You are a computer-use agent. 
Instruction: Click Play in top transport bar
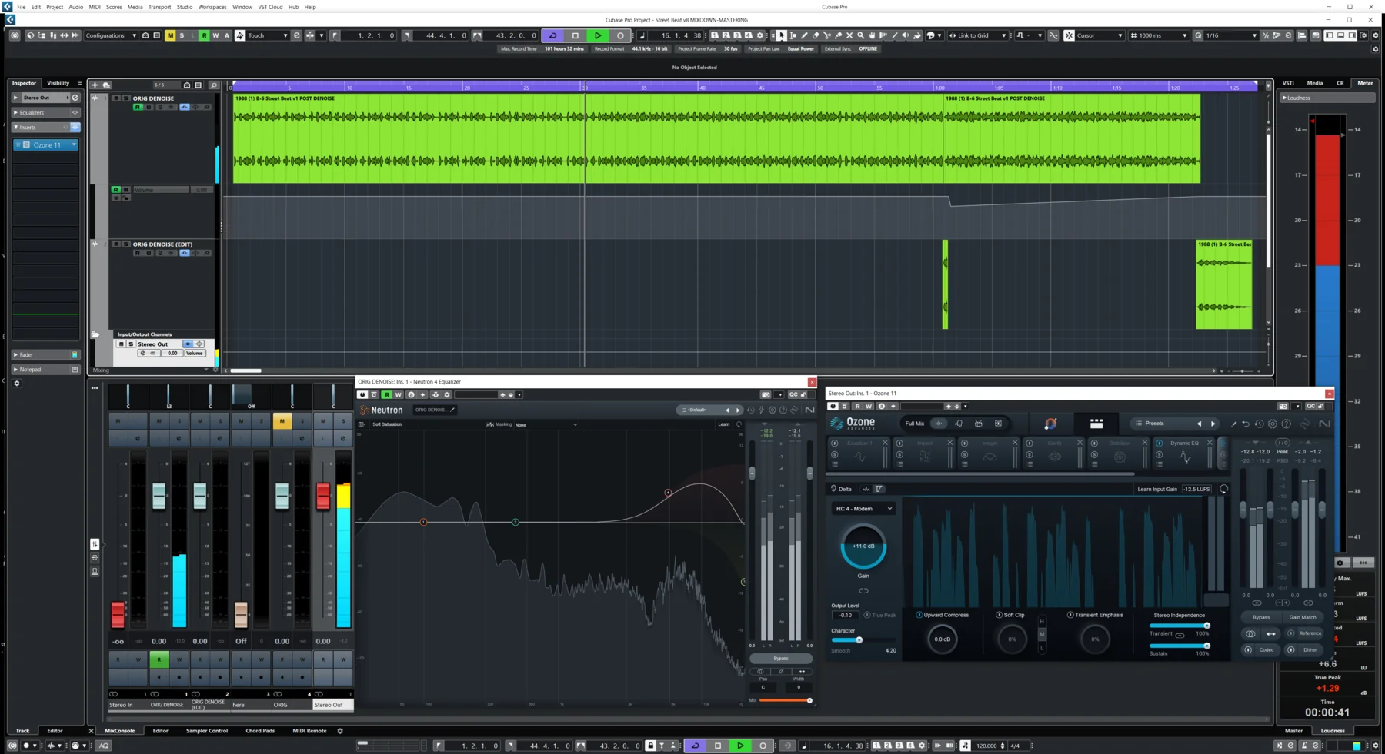coord(598,35)
